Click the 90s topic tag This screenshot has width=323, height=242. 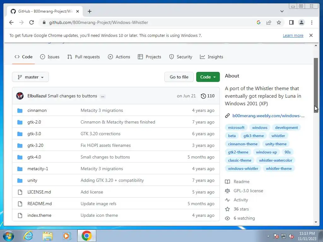(288, 152)
